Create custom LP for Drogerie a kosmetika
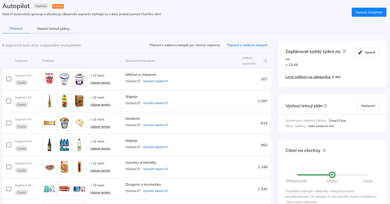Image resolution: width=390 pixels, height=204 pixels. 156,191
